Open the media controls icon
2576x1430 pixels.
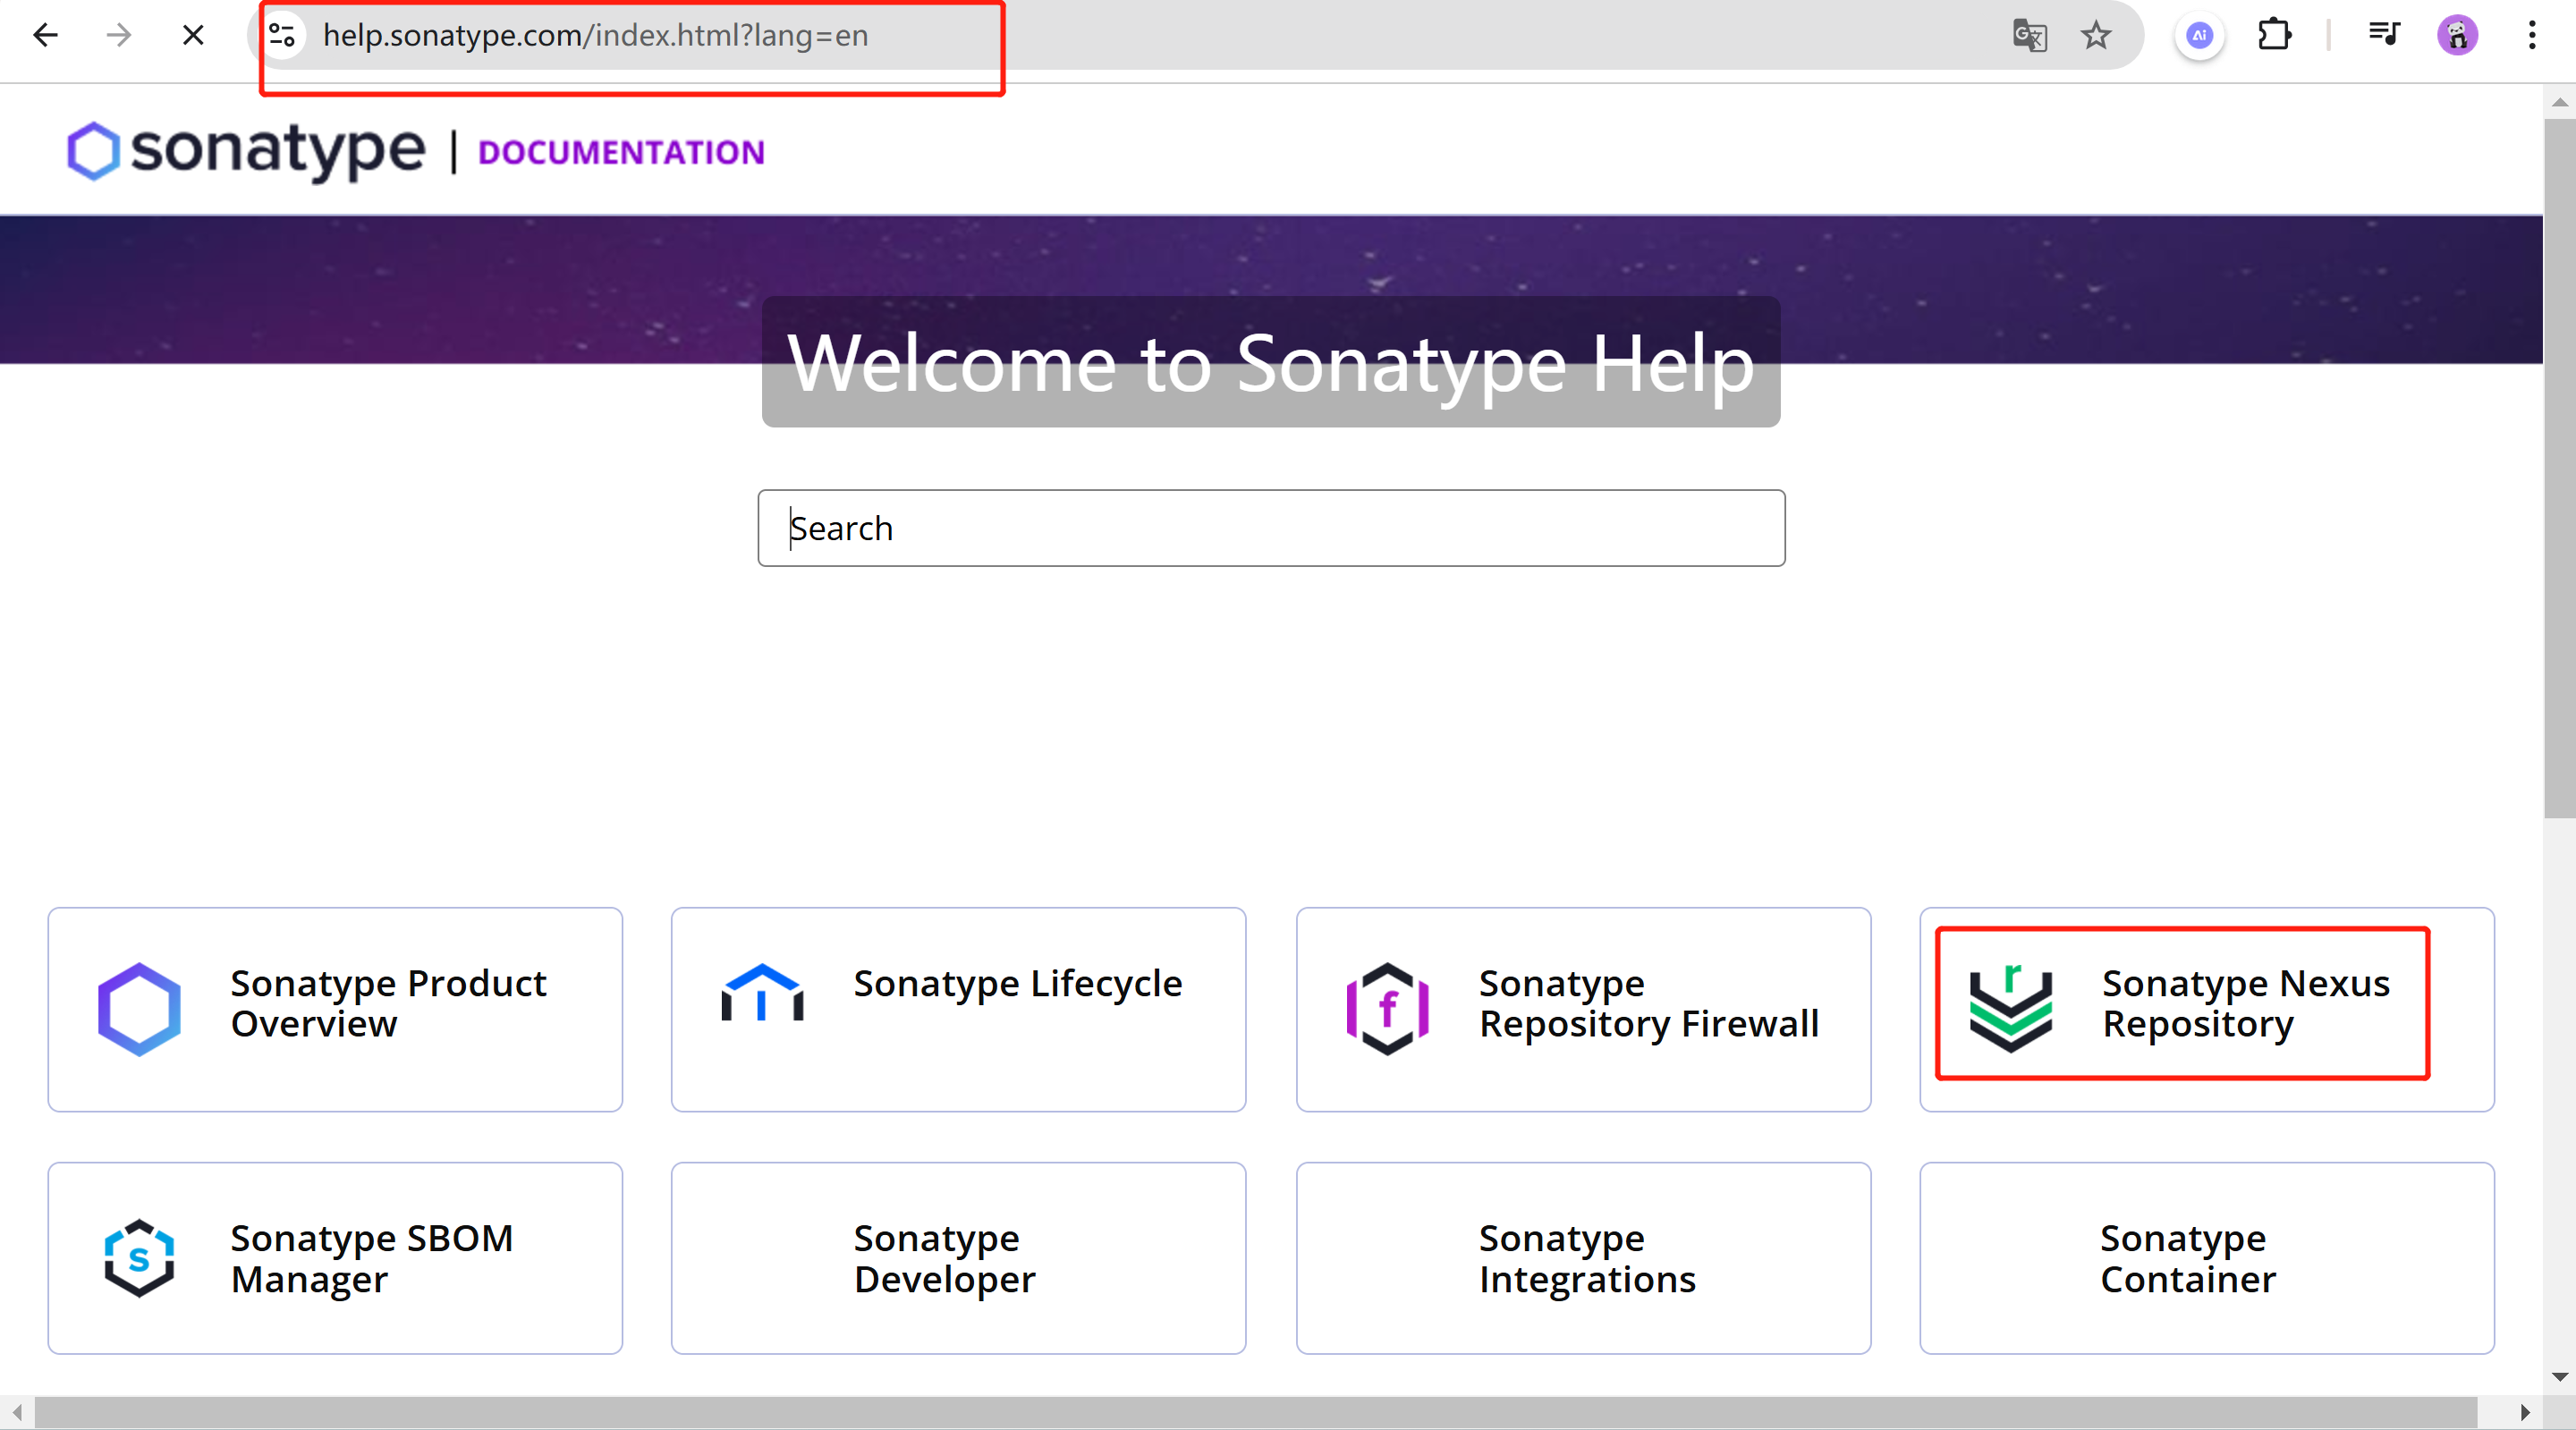2384,36
